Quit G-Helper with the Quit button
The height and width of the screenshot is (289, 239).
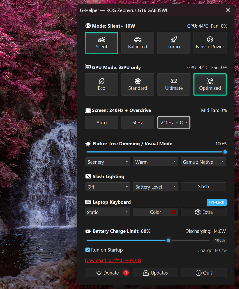[204, 273]
